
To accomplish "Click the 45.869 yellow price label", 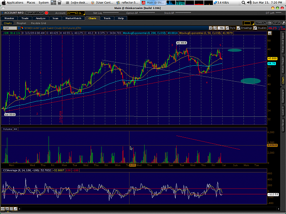I will pyautogui.click(x=272, y=58).
